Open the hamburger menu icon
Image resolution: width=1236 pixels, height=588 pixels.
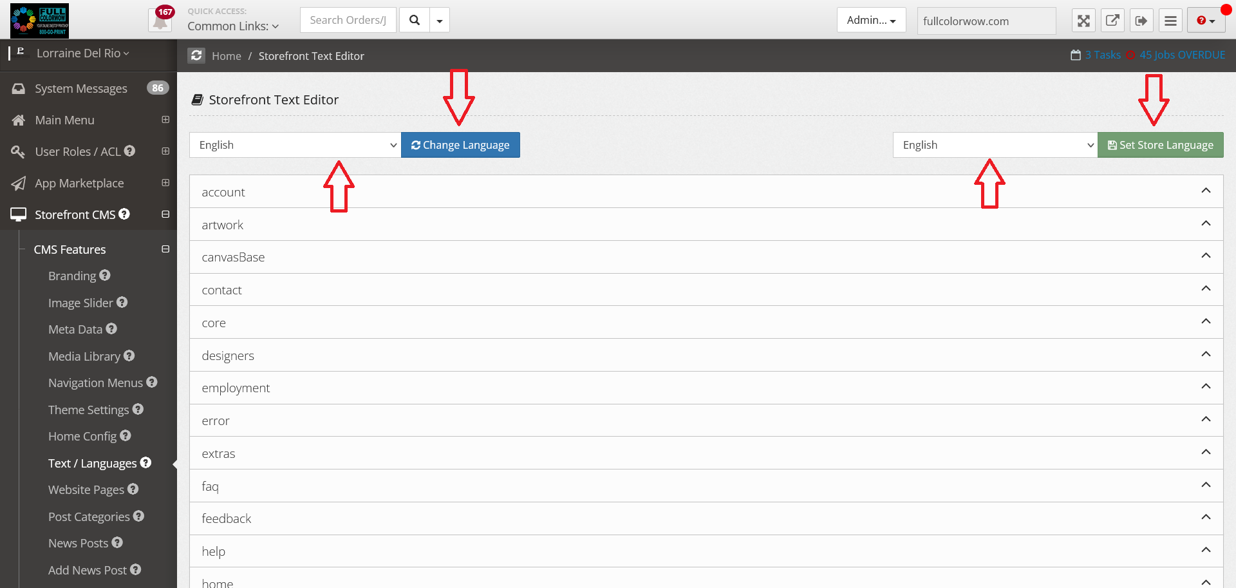pos(1170,21)
